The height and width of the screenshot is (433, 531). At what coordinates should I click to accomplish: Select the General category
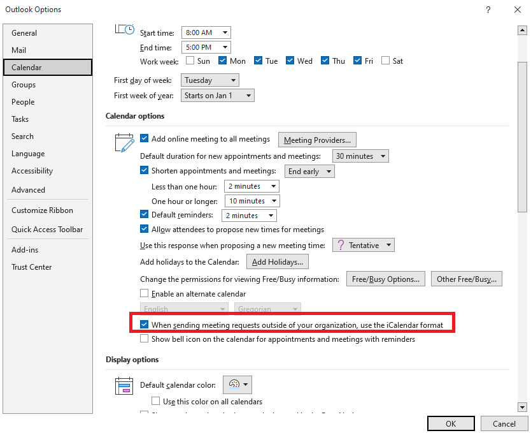pyautogui.click(x=48, y=33)
